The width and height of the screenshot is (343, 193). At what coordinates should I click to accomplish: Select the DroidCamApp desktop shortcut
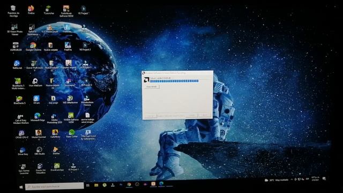pyautogui.click(x=57, y=167)
